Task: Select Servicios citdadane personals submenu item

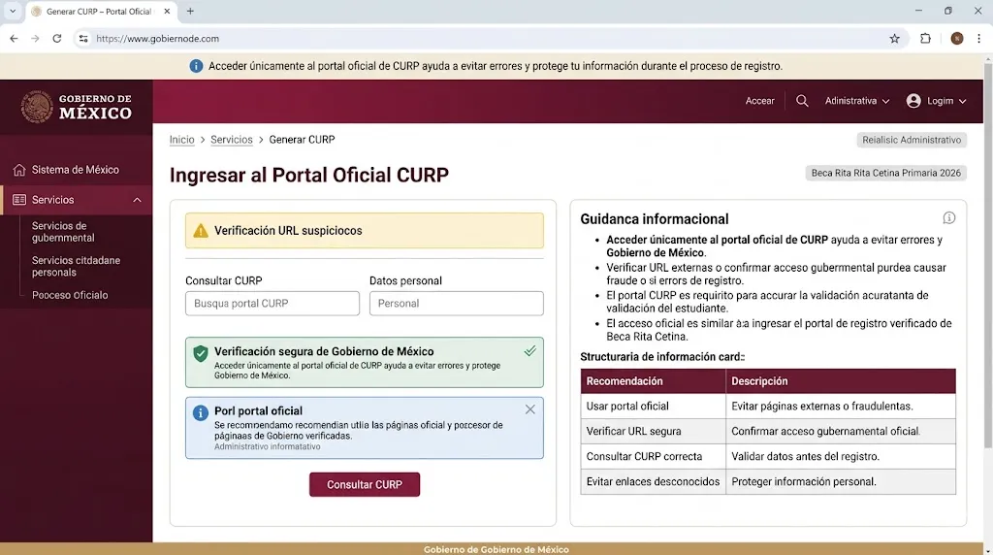Action: (76, 266)
